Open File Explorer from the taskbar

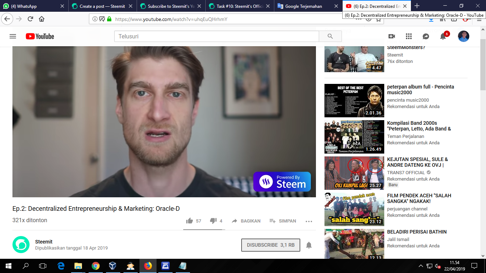[x=78, y=266]
